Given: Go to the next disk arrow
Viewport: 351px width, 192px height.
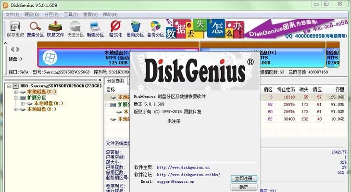Looking at the screenshot, I should 18,49.
